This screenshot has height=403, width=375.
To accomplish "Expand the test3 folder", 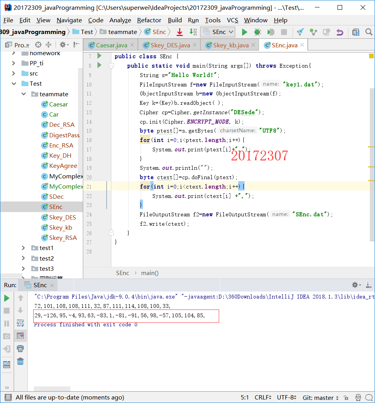I will [x=23, y=268].
